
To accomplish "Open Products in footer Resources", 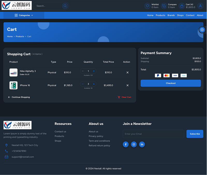I will pos(59,136).
